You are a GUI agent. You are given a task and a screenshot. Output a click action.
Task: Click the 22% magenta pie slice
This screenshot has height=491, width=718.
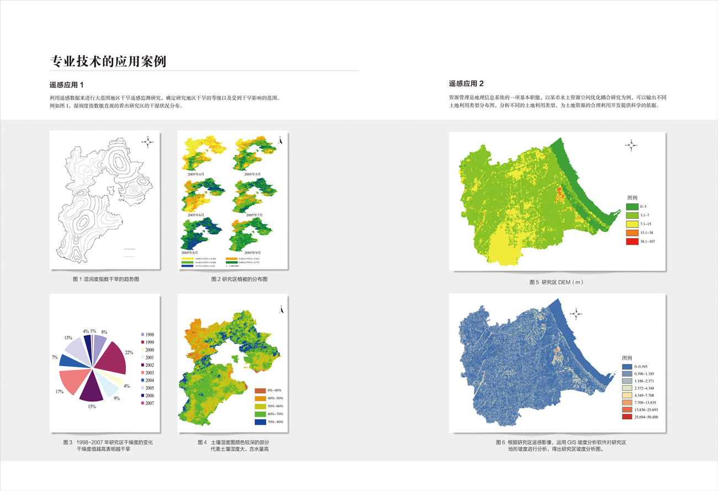click(112, 358)
